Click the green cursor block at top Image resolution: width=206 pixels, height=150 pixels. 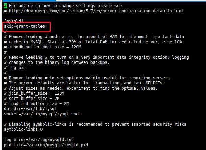[x=5, y=6]
